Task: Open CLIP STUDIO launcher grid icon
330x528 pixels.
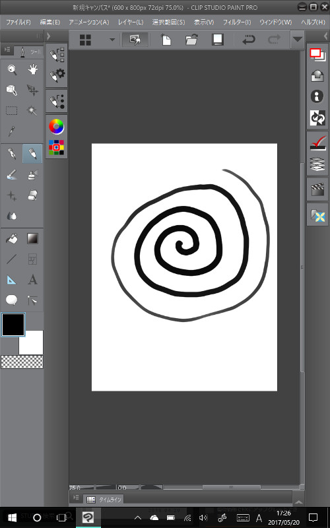Action: tap(86, 40)
